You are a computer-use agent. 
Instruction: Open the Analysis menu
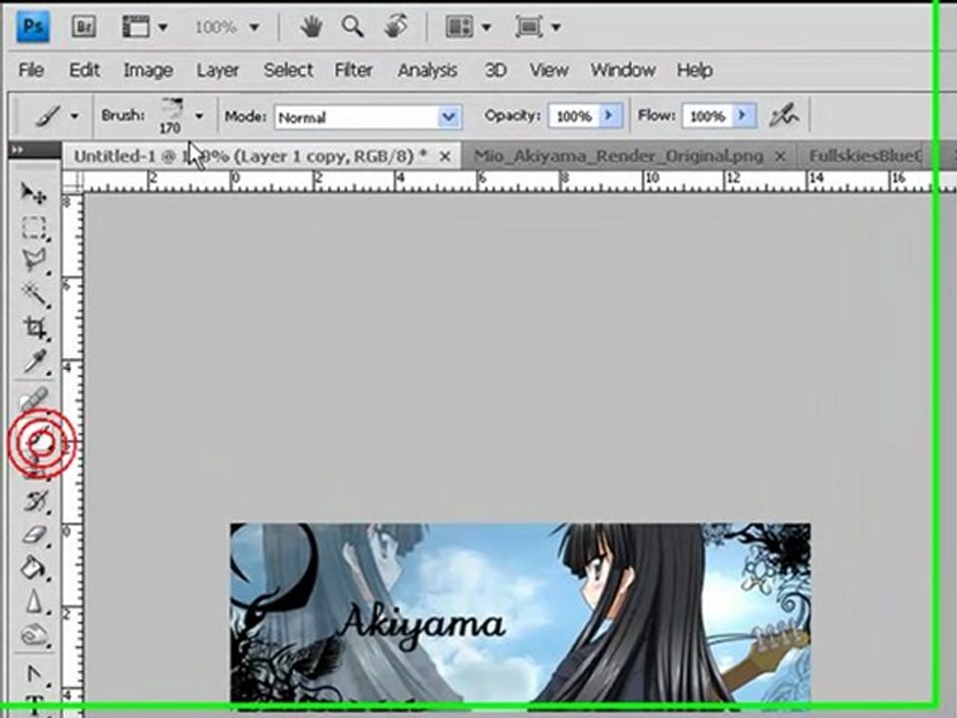pos(428,70)
